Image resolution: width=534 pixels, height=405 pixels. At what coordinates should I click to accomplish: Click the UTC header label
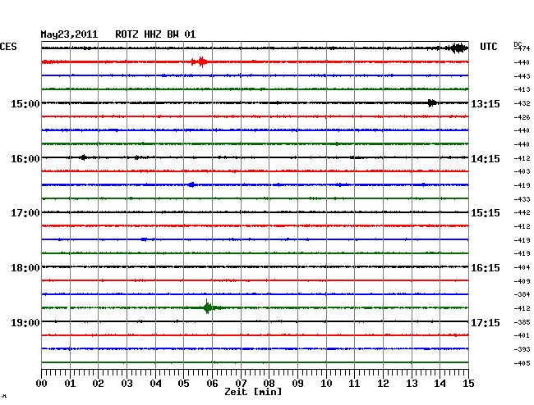pos(489,47)
